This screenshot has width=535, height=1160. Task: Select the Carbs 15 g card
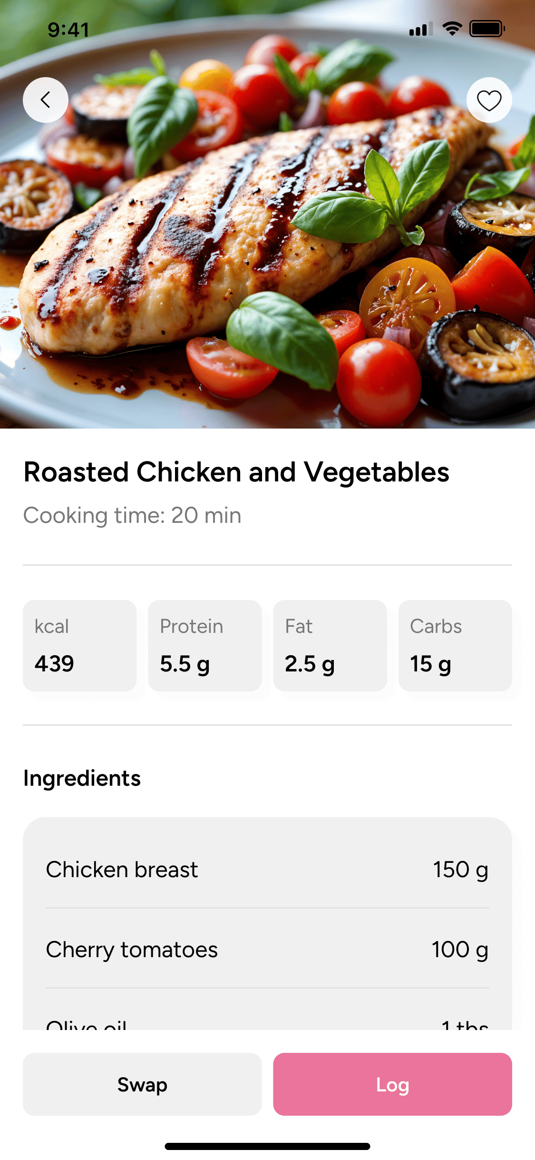(x=455, y=646)
